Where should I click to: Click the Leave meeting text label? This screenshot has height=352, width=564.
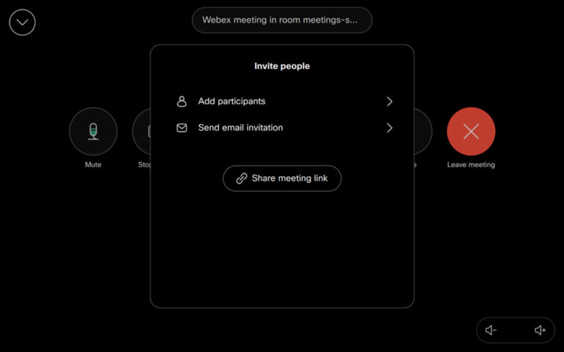pos(471,165)
